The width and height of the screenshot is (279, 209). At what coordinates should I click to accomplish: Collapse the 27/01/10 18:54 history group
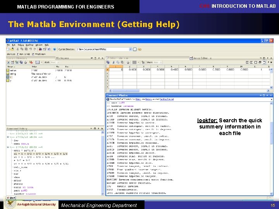pyautogui.click(x=8, y=137)
